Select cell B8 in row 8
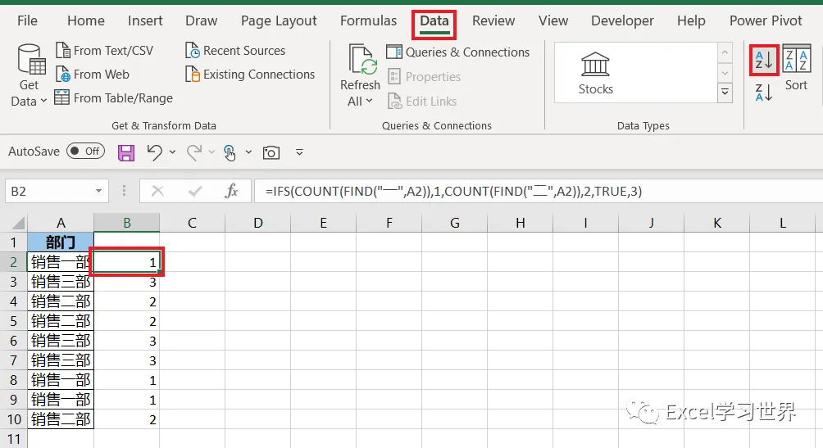Screen dimensions: 823x448 click(126, 380)
